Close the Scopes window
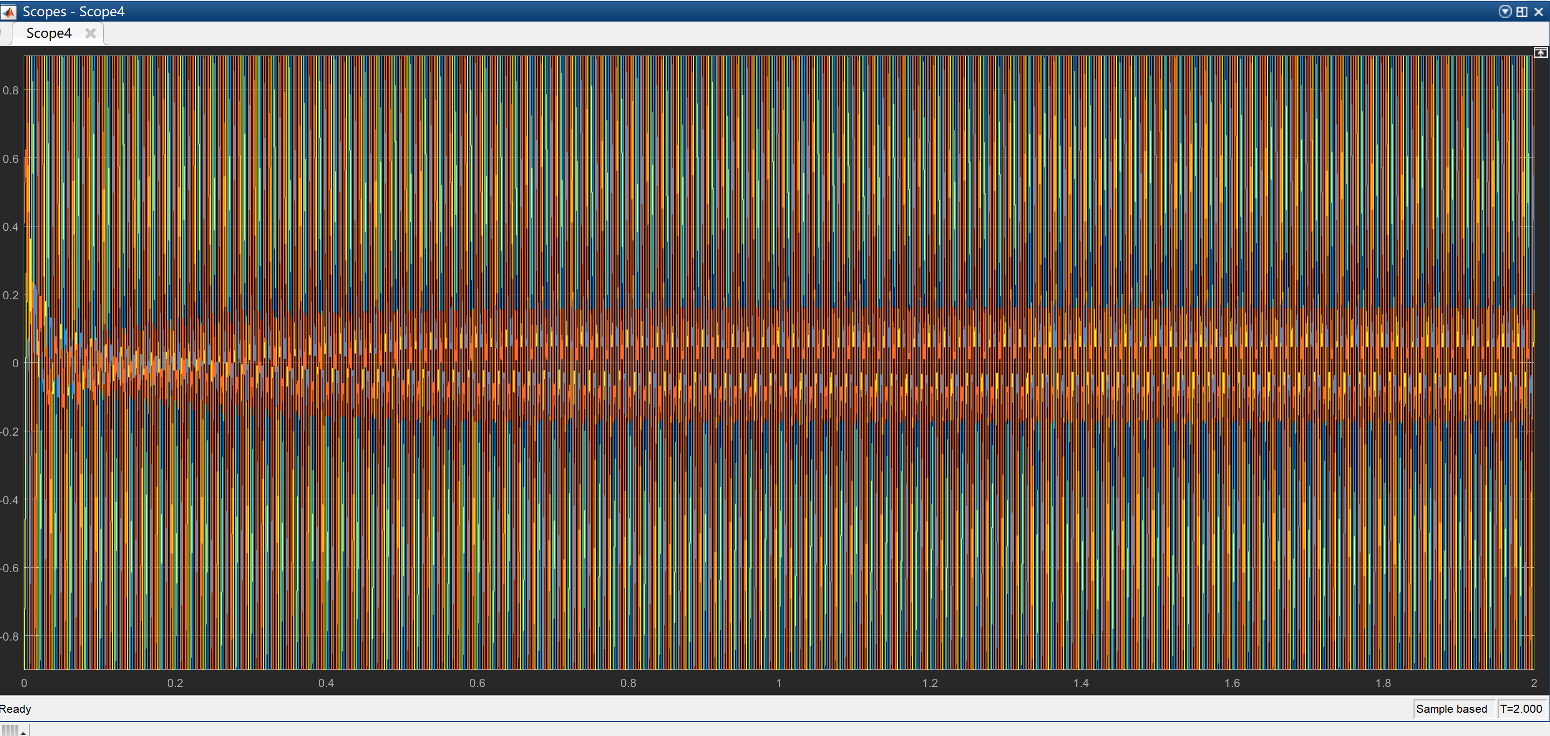1550x736 pixels. click(x=1539, y=11)
